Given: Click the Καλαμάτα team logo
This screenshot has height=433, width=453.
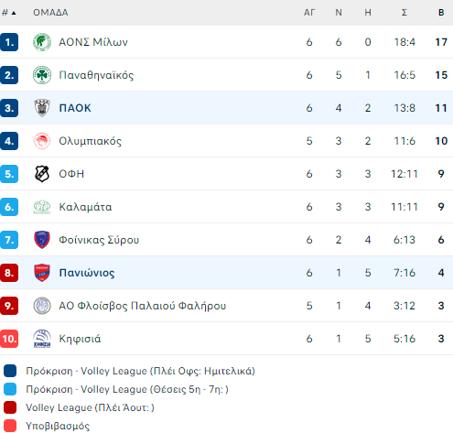Looking at the screenshot, I should click(42, 207).
